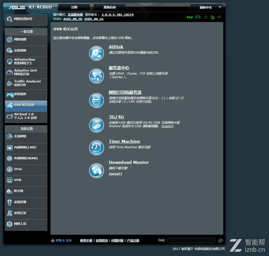Click the 无线路由器 operation mode link
269x256 pixels.
[75, 15]
